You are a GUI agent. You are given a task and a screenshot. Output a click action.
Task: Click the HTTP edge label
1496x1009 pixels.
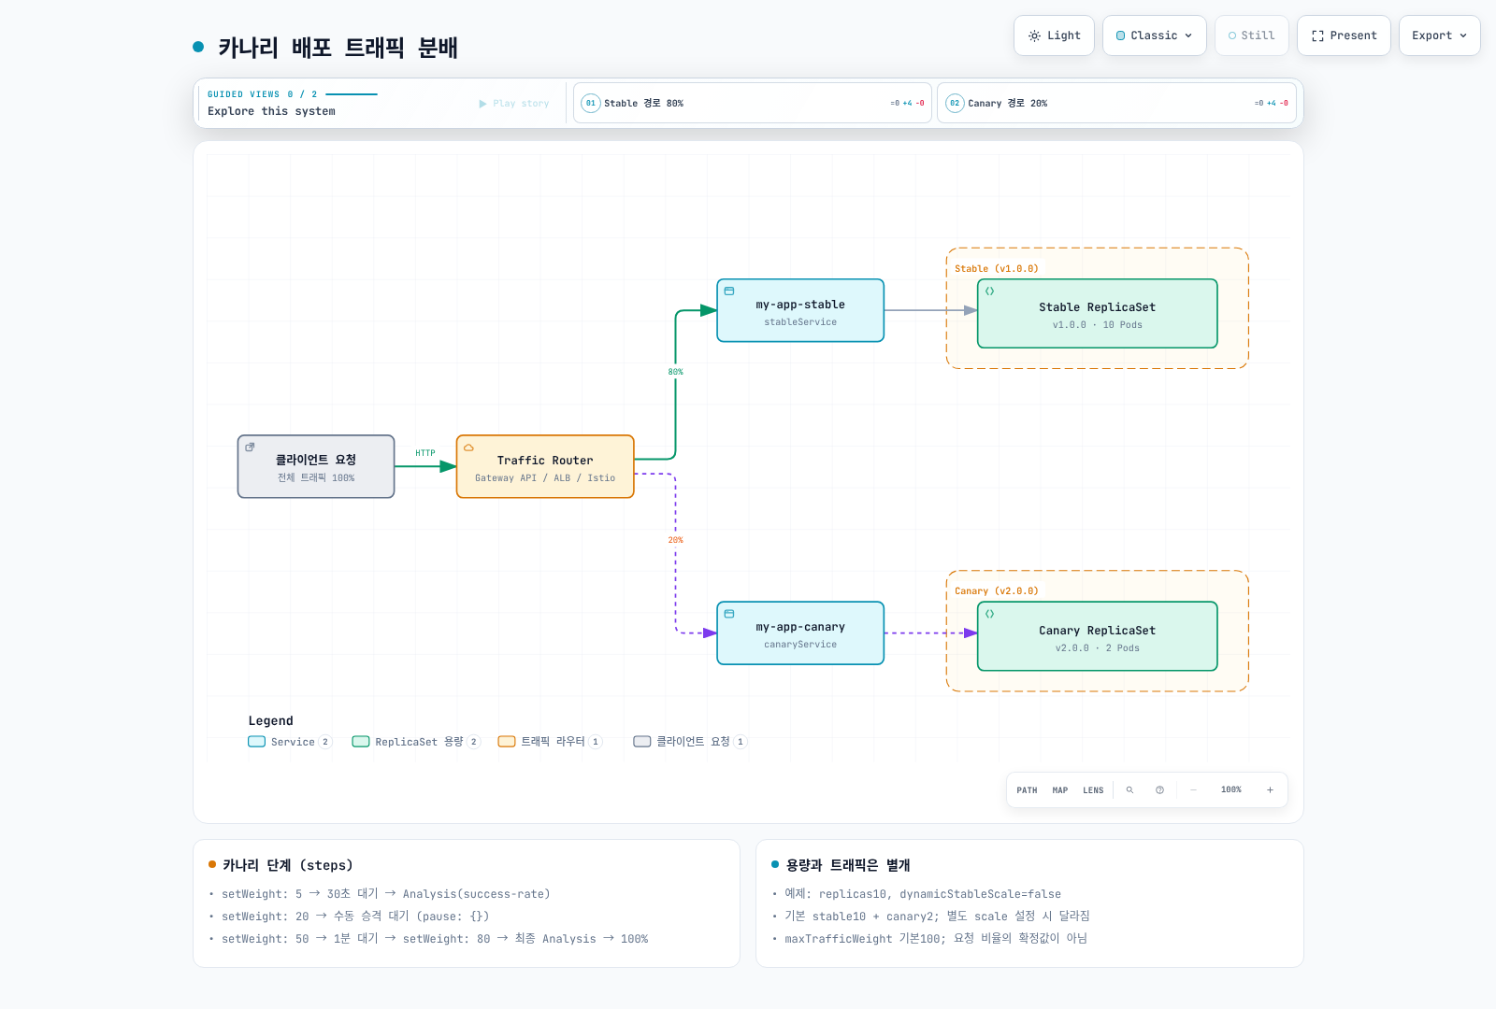pyautogui.click(x=425, y=453)
